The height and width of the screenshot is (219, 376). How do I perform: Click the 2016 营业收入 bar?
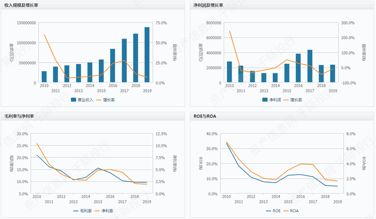[113, 66]
